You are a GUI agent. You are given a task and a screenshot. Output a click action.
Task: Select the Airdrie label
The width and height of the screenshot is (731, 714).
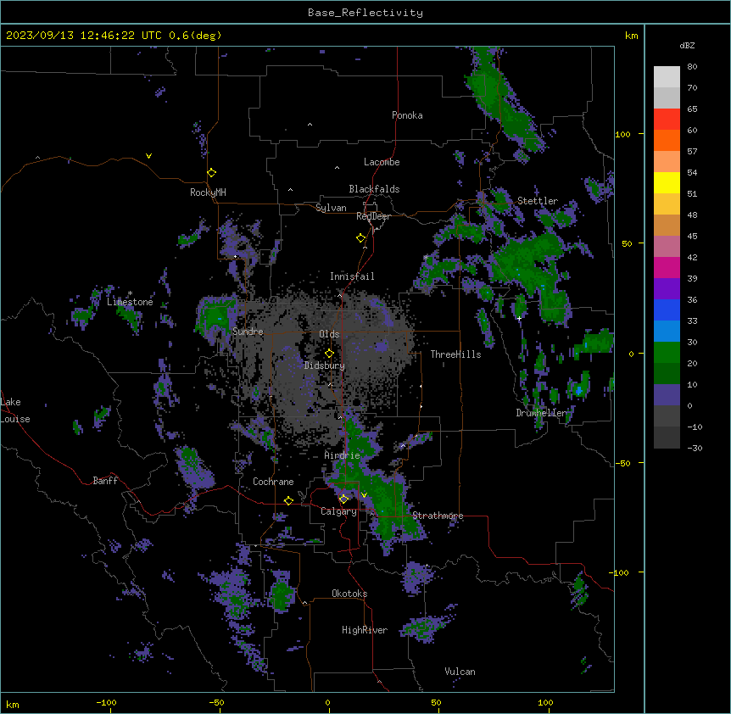(342, 455)
